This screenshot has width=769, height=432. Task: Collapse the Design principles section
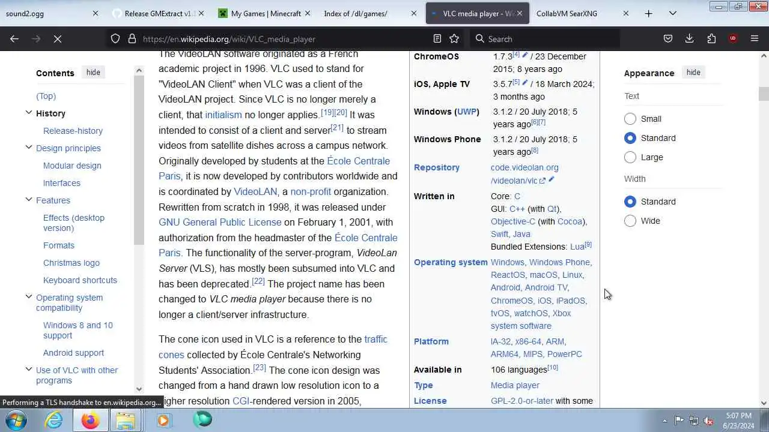28,148
